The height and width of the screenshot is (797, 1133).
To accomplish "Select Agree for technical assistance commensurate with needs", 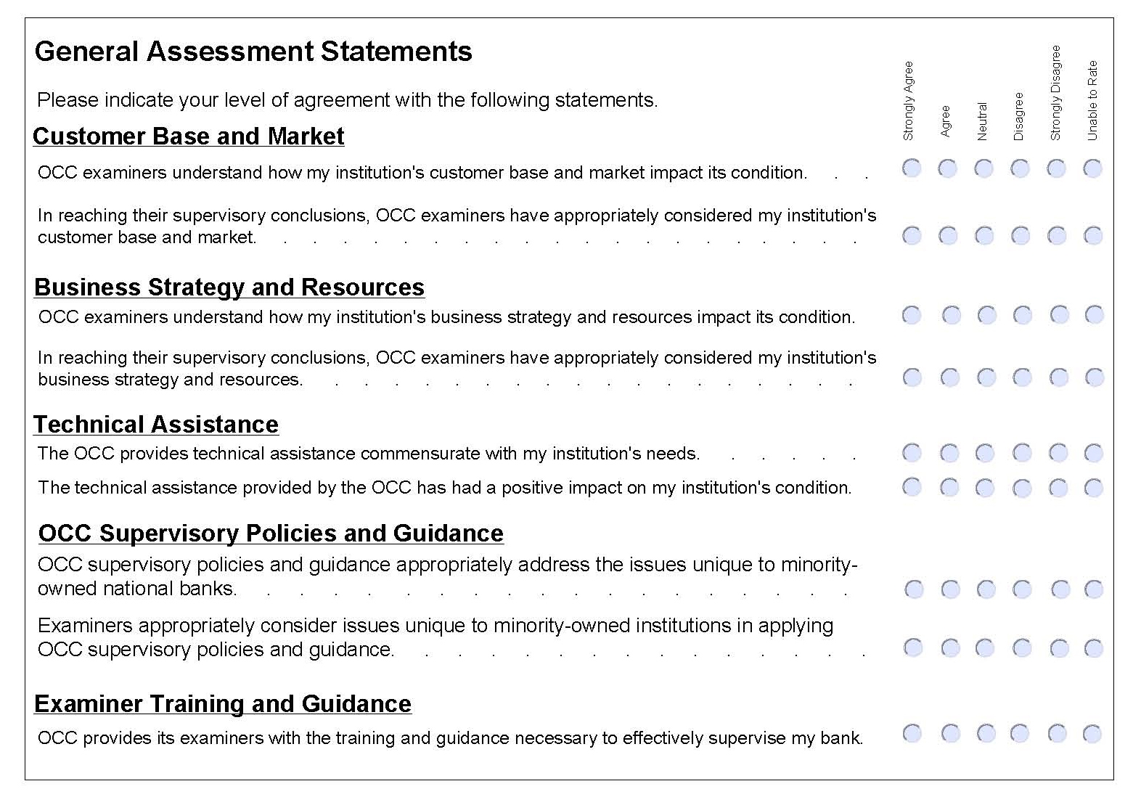I will coord(949,454).
